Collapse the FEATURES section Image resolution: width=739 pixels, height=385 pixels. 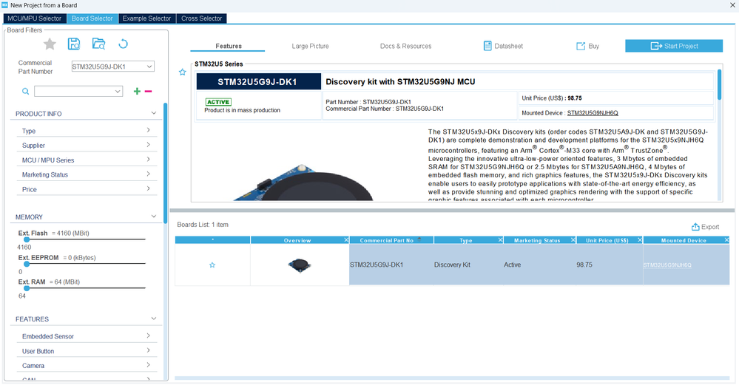coord(154,318)
